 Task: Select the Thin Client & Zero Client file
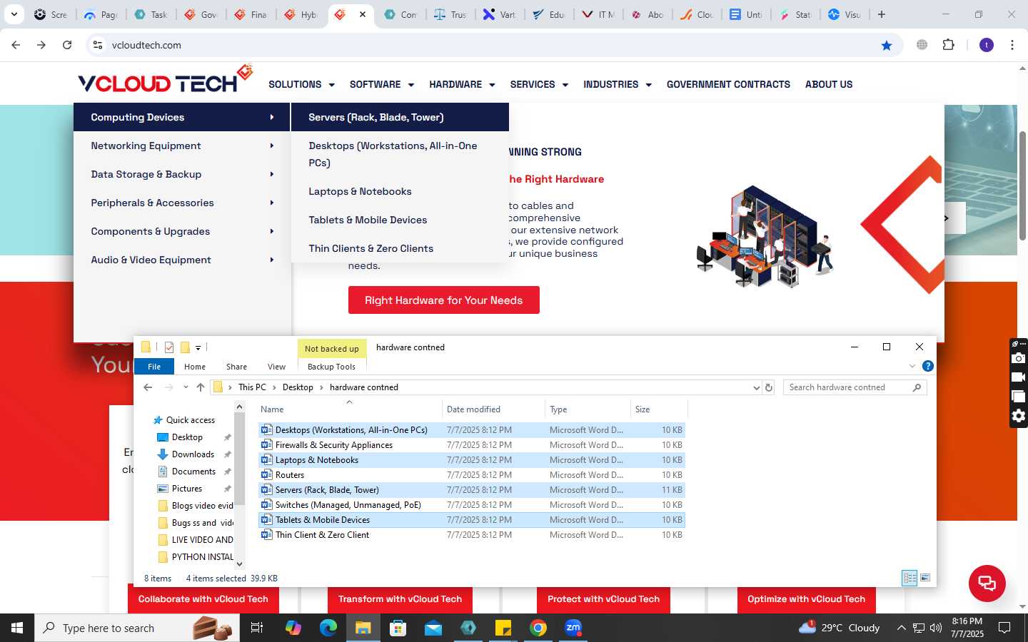(x=471, y=535)
